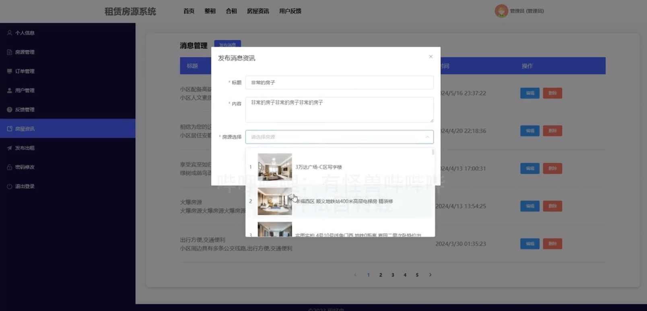Click the admin avatar in header
647x311 pixels.
point(501,11)
